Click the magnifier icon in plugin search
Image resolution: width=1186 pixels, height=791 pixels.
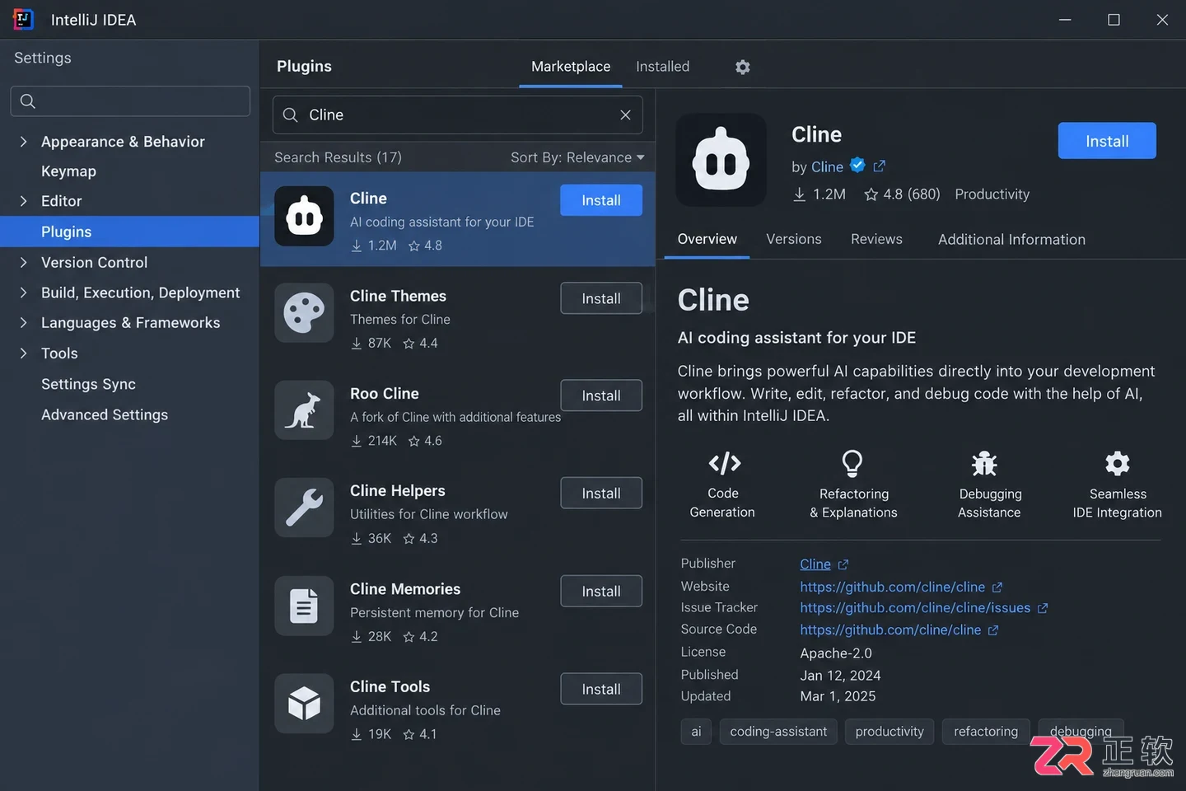click(x=290, y=115)
